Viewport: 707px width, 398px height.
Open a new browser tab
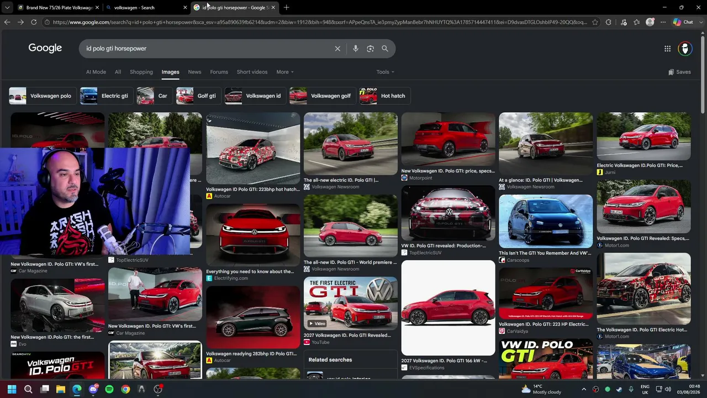click(x=286, y=8)
